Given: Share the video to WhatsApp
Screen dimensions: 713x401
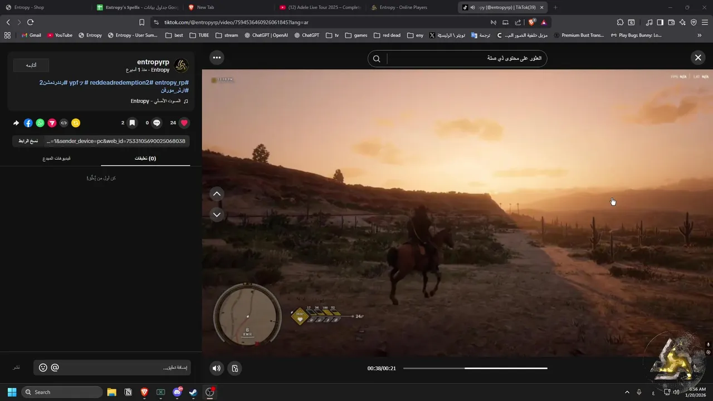Looking at the screenshot, I should click(x=40, y=123).
